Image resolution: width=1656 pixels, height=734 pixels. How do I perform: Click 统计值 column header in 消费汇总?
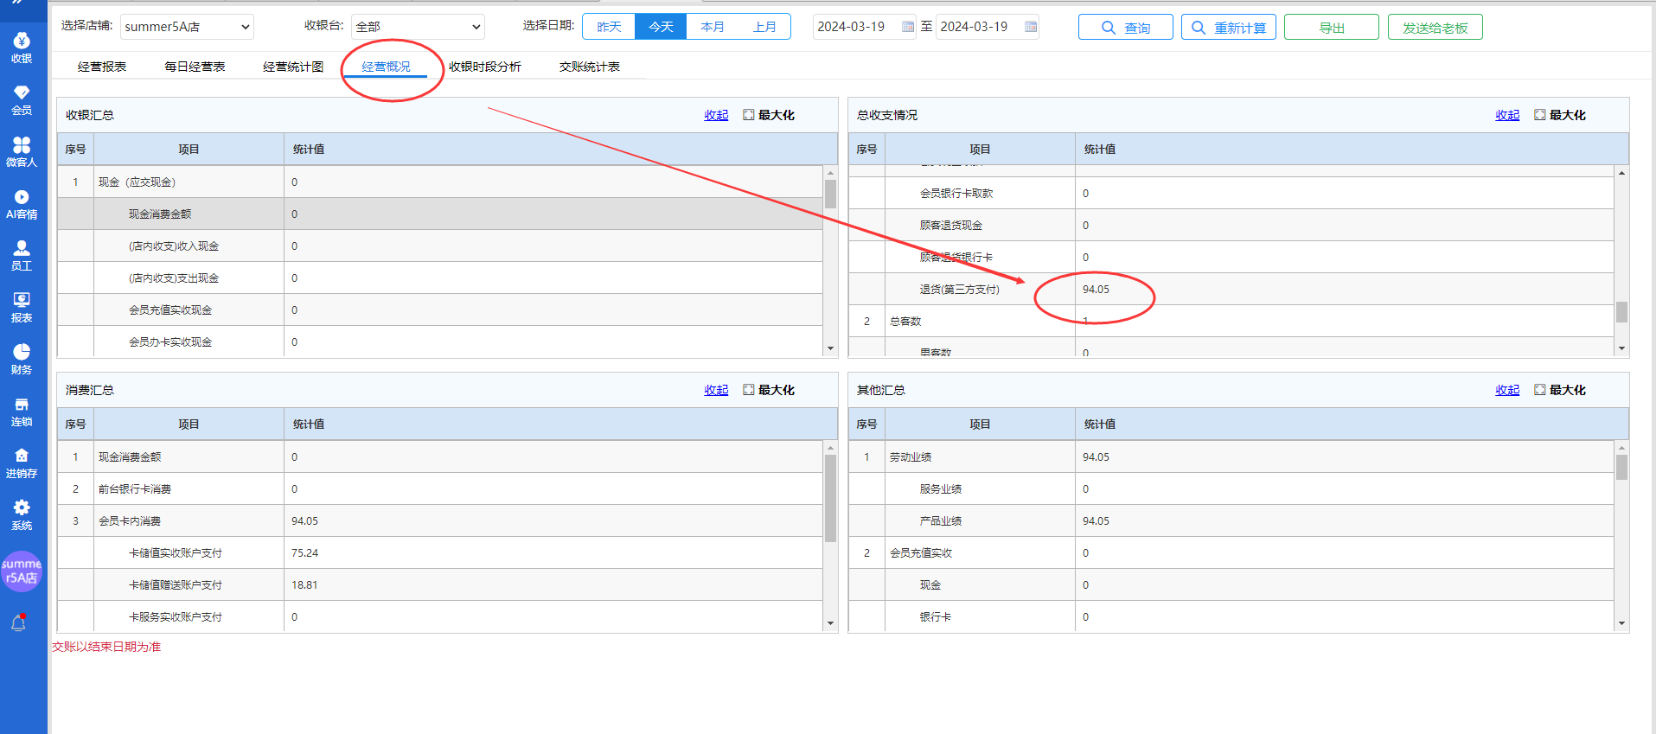click(x=309, y=424)
